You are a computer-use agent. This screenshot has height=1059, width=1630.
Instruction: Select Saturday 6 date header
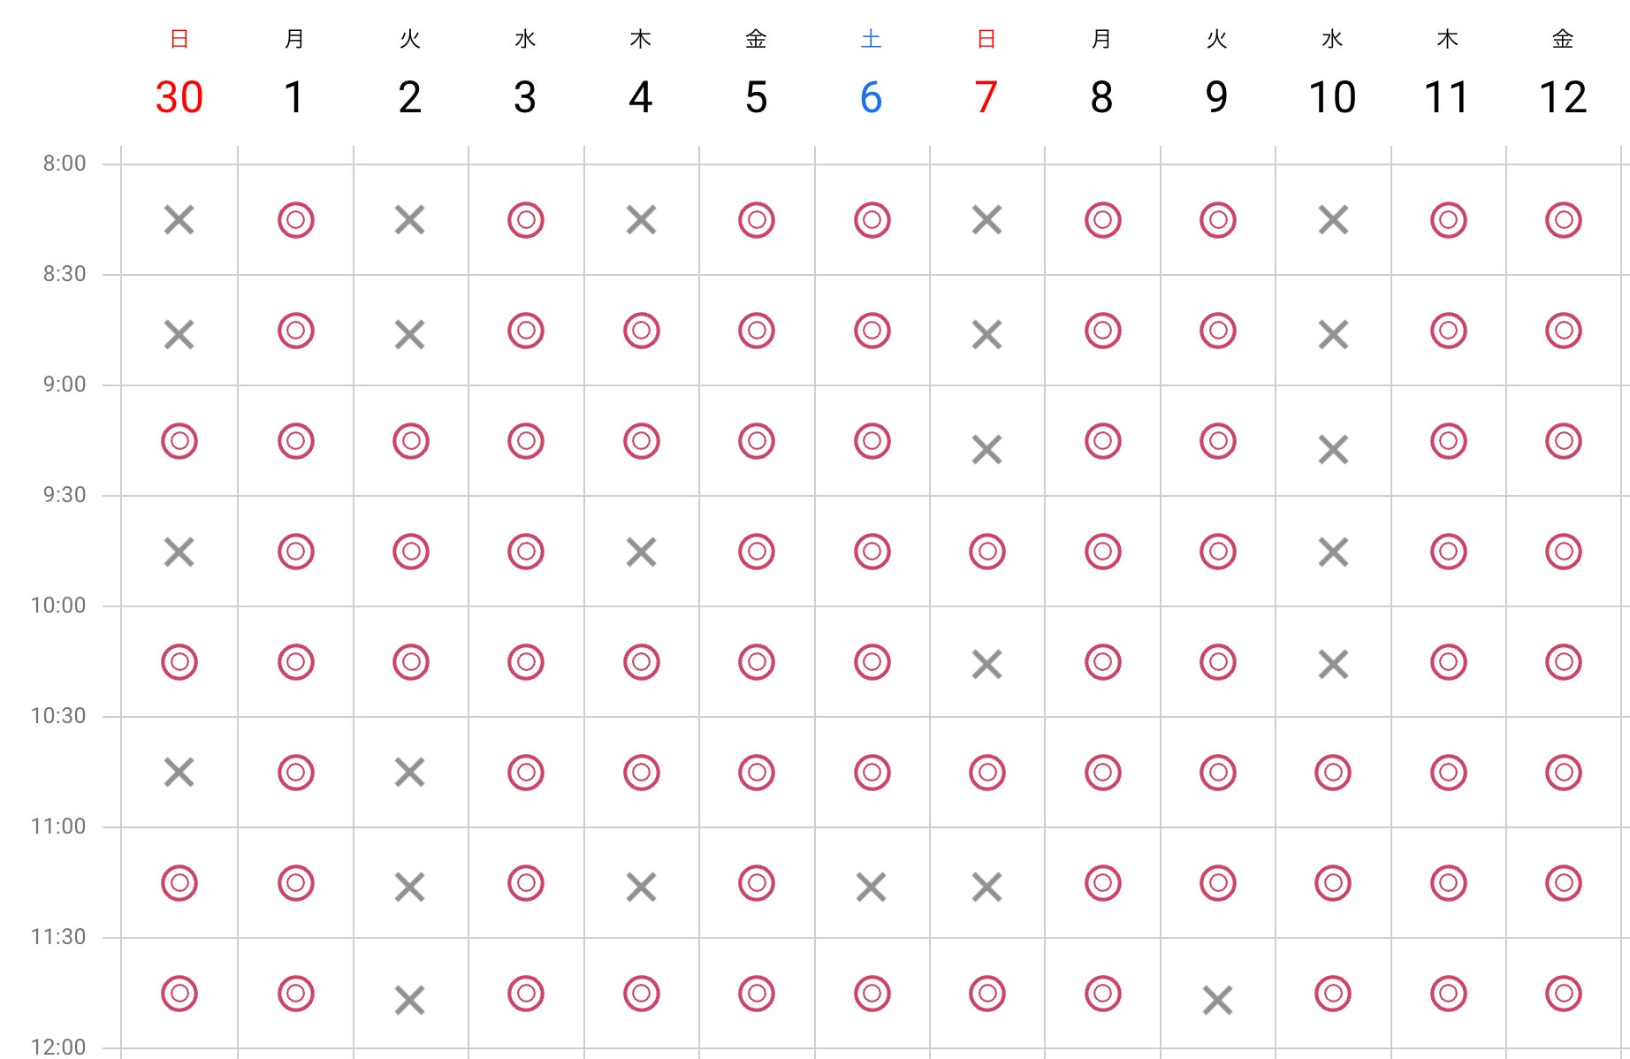[872, 96]
